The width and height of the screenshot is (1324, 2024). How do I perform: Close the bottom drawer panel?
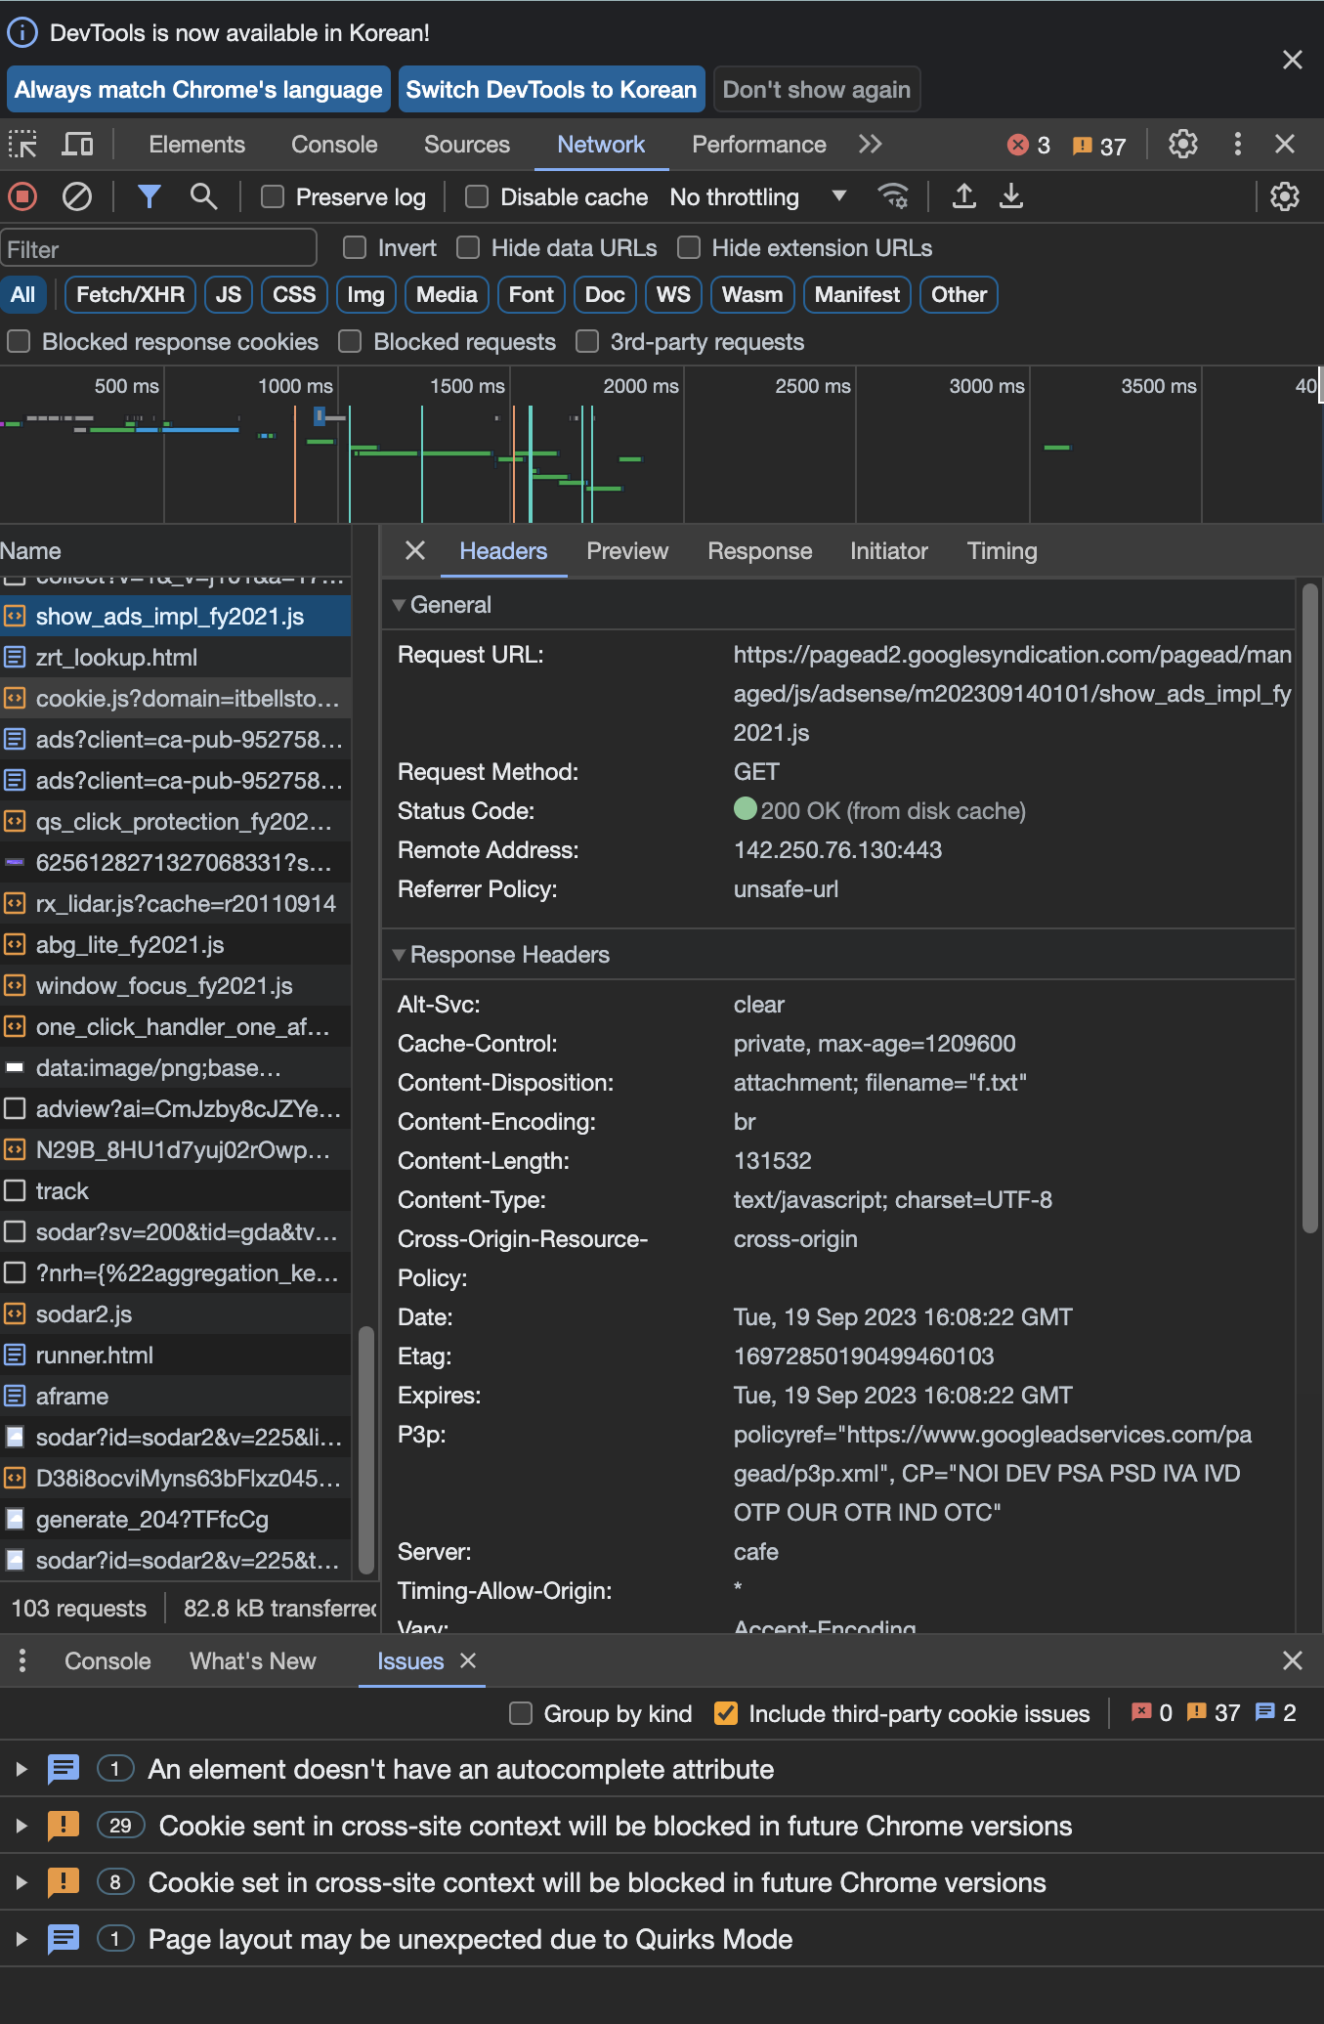(1292, 1660)
